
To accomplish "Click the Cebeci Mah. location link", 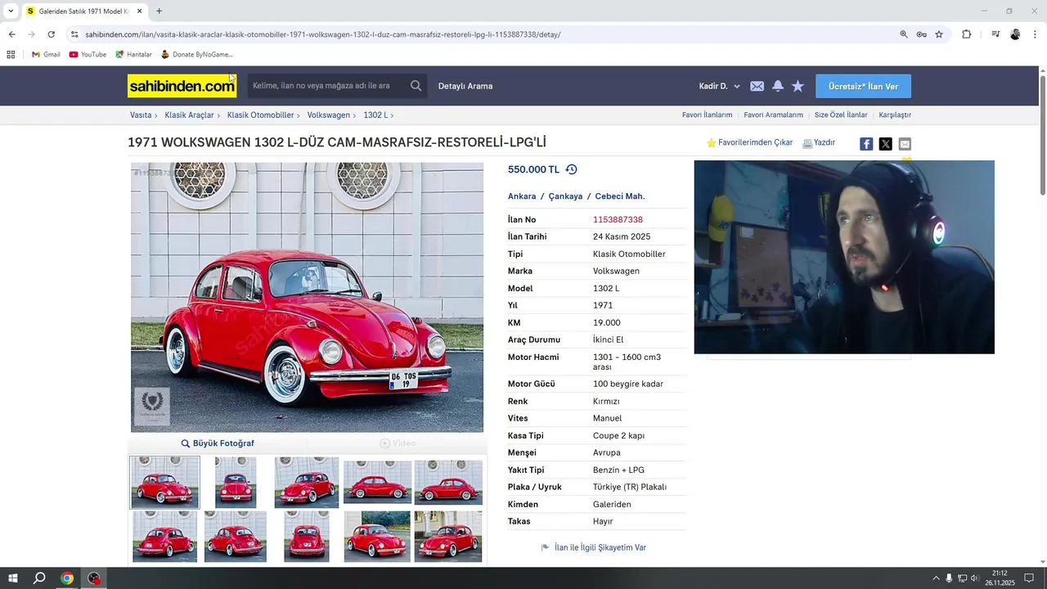I will coord(620,196).
